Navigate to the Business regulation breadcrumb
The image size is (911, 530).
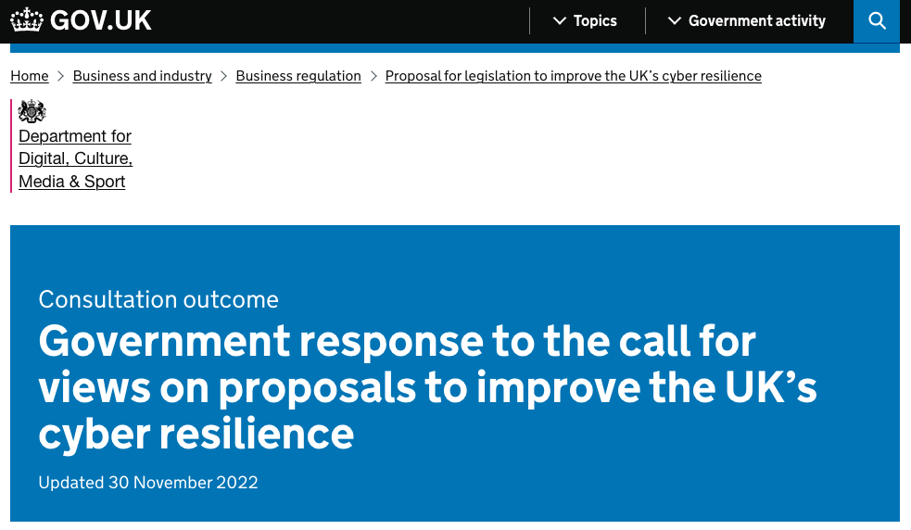pyautogui.click(x=298, y=76)
